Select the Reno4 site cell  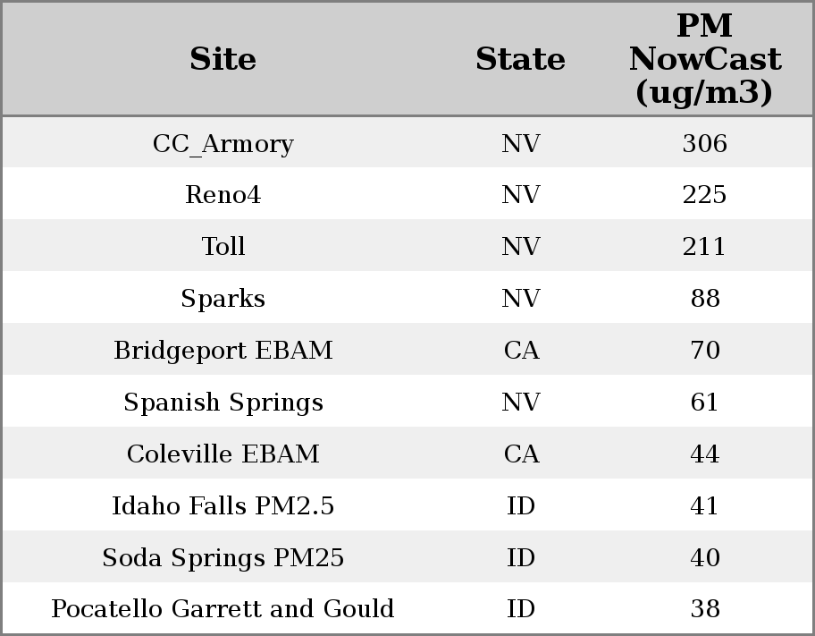tap(223, 195)
